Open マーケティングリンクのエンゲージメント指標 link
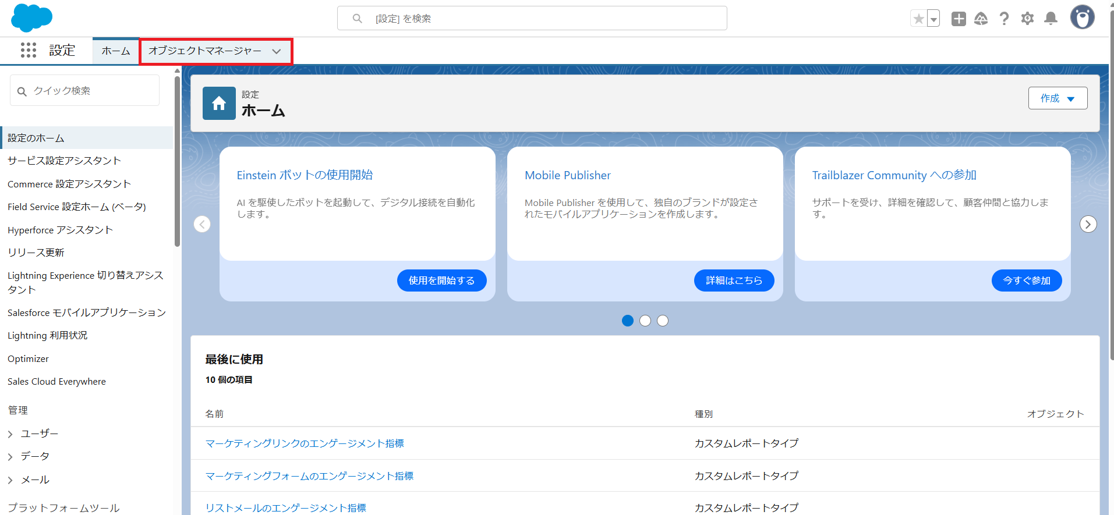This screenshot has height=515, width=1114. tap(305, 443)
